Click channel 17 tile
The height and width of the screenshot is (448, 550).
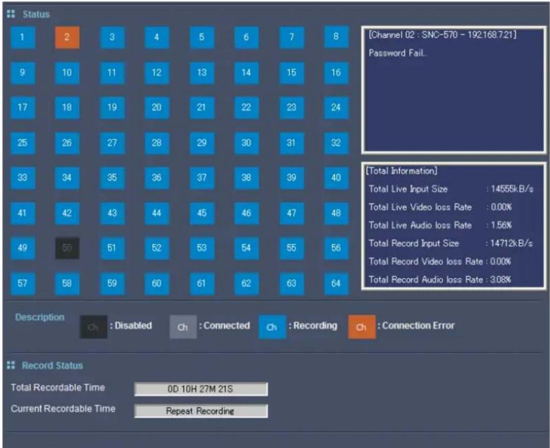[x=22, y=107]
